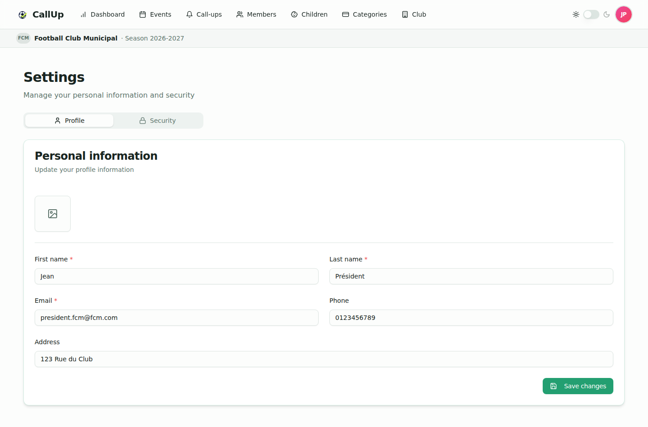The image size is (648, 427).
Task: Click the Football Club Municipal name
Action: coord(76,38)
